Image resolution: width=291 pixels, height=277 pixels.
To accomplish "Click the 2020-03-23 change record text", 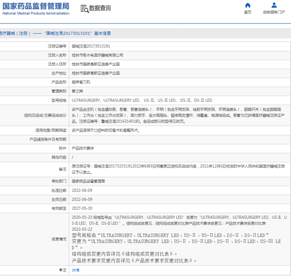I will tap(179, 220).
